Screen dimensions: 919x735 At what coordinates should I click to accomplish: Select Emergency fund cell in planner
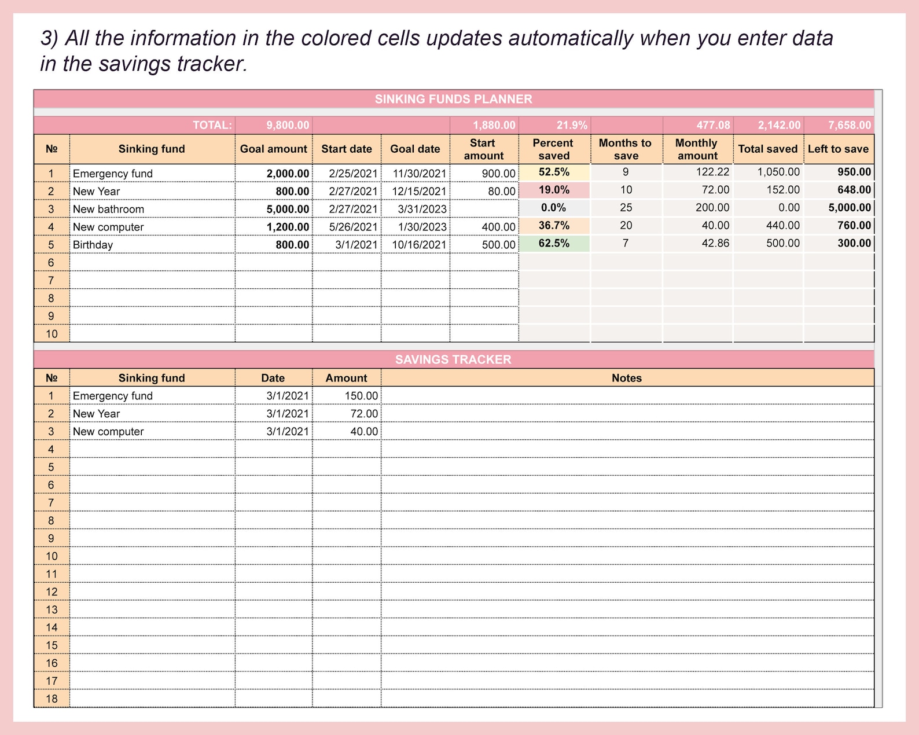[x=152, y=173]
